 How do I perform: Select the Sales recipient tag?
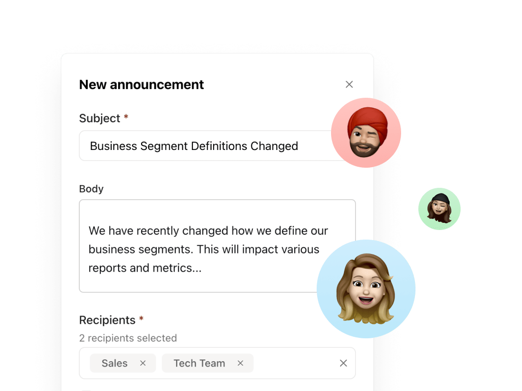115,363
